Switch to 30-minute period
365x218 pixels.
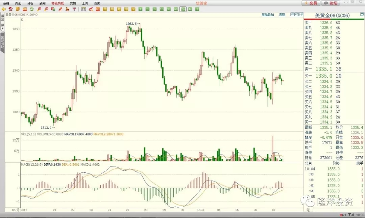point(169,9)
